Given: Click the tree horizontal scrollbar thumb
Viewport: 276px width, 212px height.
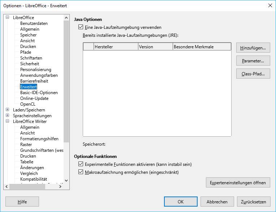Looking at the screenshot, I should [27, 186].
